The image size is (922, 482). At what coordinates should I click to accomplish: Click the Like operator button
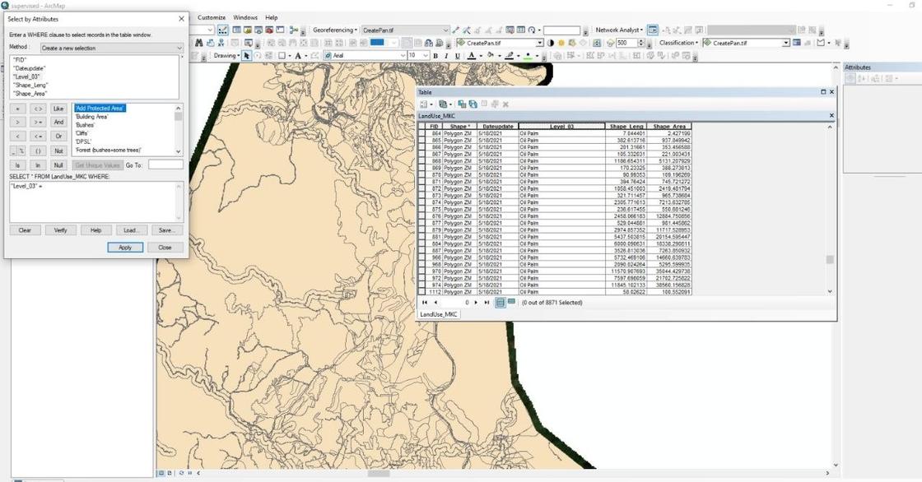click(x=58, y=109)
